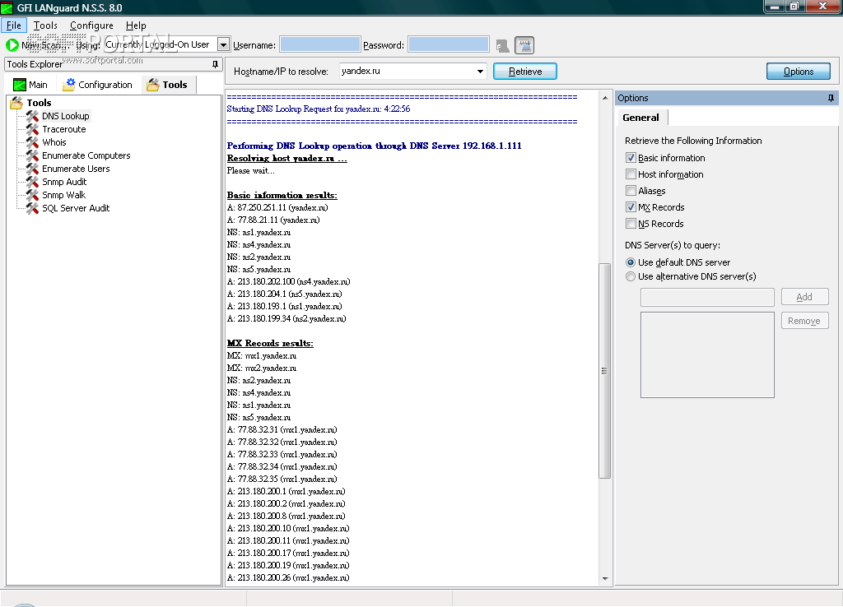Open the Tools menu
Image resolution: width=843 pixels, height=607 pixels.
(x=45, y=25)
